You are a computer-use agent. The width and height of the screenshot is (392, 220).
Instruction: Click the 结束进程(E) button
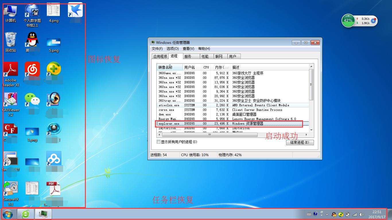(300, 142)
